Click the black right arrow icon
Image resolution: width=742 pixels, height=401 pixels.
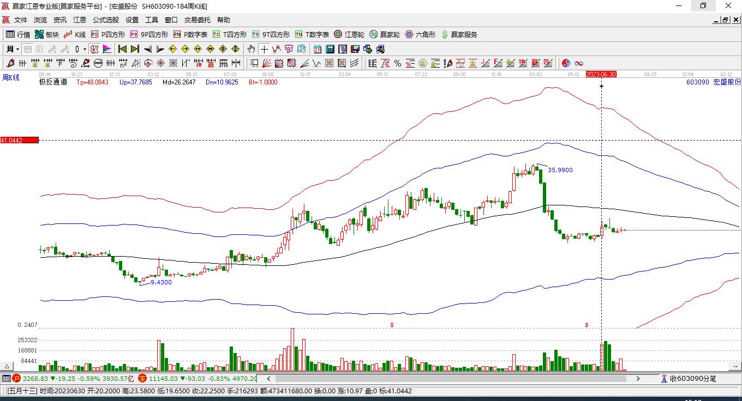tap(160, 49)
